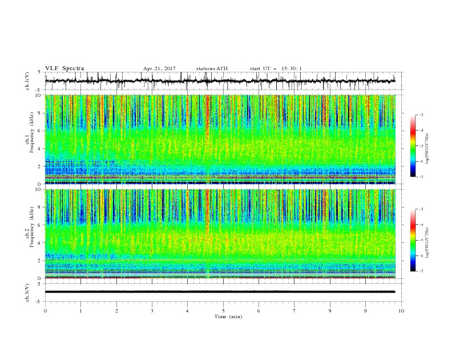This screenshot has height=349, width=452.
Task: Click the time axis tick label '5'
Action: (223, 311)
